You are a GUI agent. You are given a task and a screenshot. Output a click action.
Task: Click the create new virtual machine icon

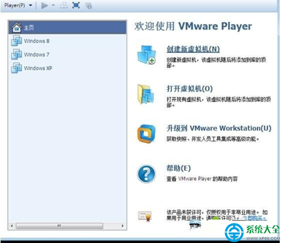tap(147, 55)
